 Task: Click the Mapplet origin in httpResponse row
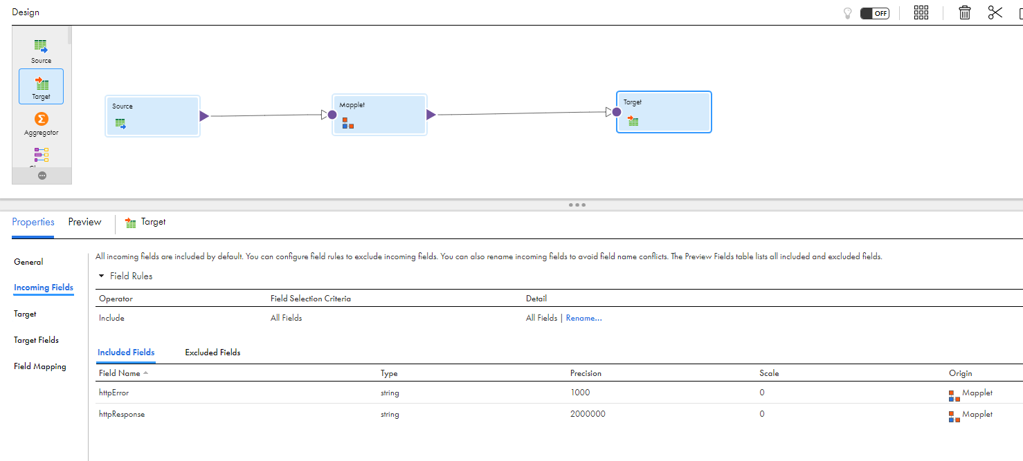pos(970,415)
